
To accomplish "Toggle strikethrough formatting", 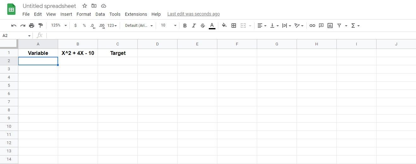I will point(203,26).
